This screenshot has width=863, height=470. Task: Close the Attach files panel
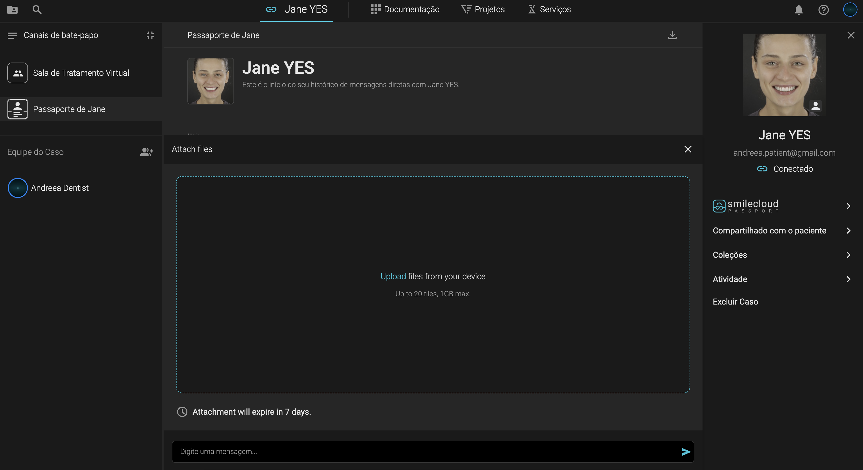pyautogui.click(x=688, y=149)
